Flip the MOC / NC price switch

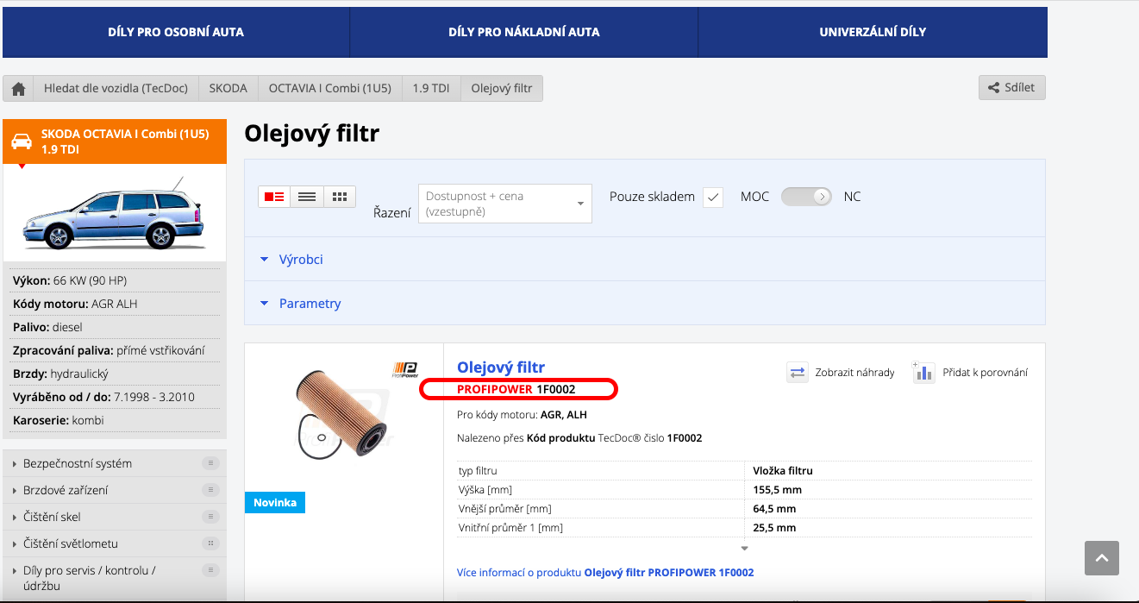806,197
